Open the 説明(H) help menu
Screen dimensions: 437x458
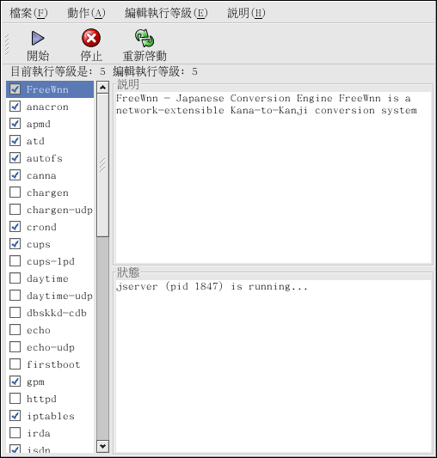coord(246,13)
